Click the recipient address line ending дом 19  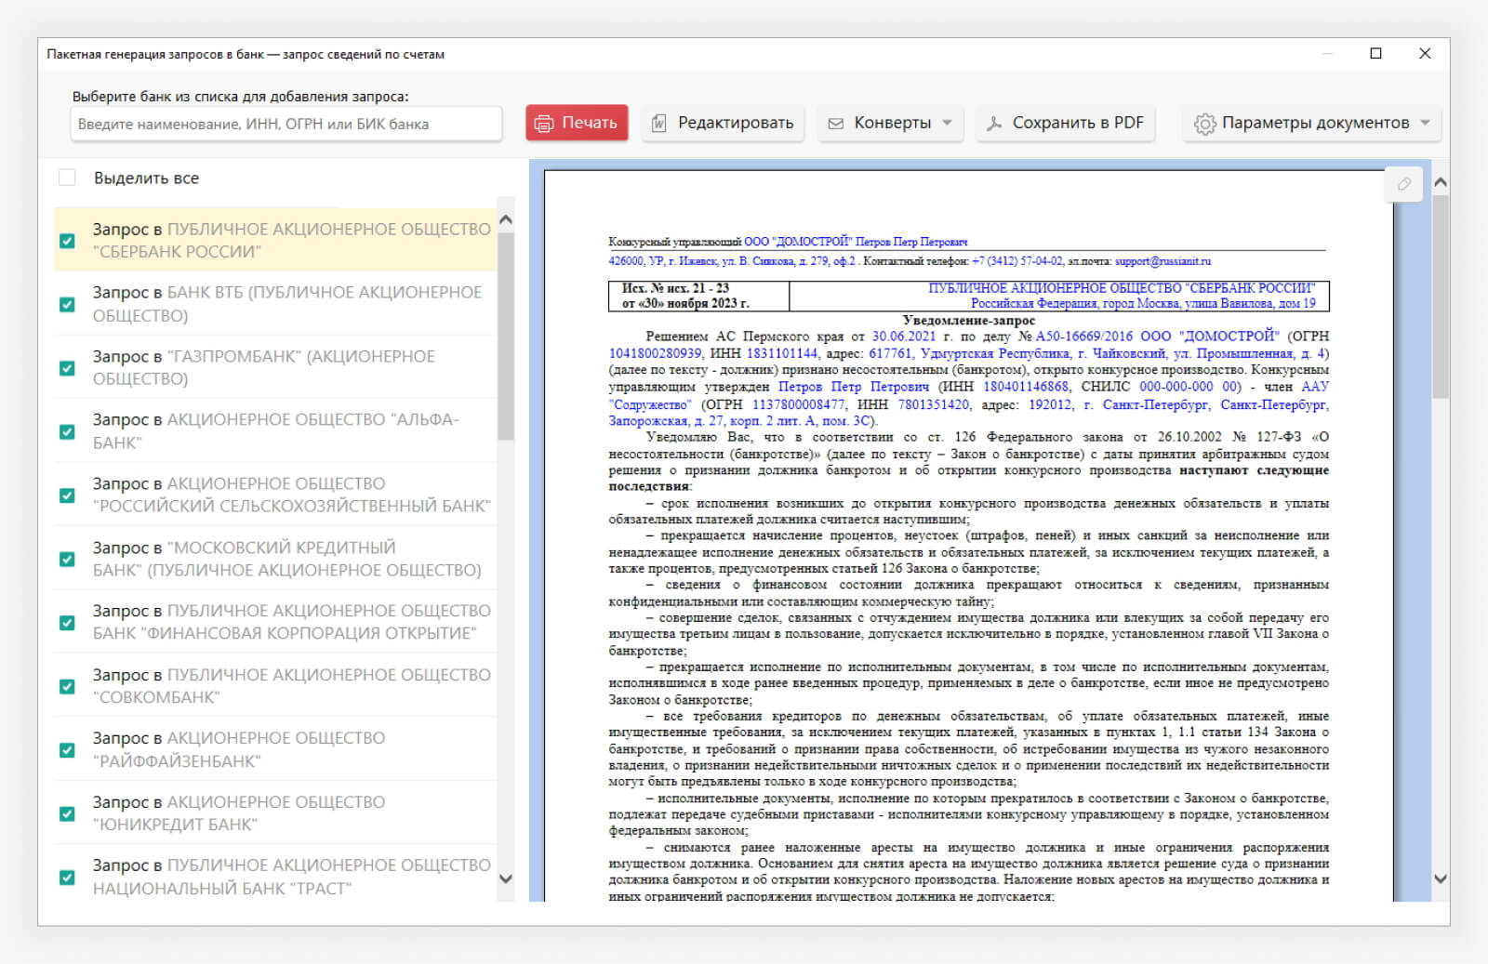click(1143, 303)
